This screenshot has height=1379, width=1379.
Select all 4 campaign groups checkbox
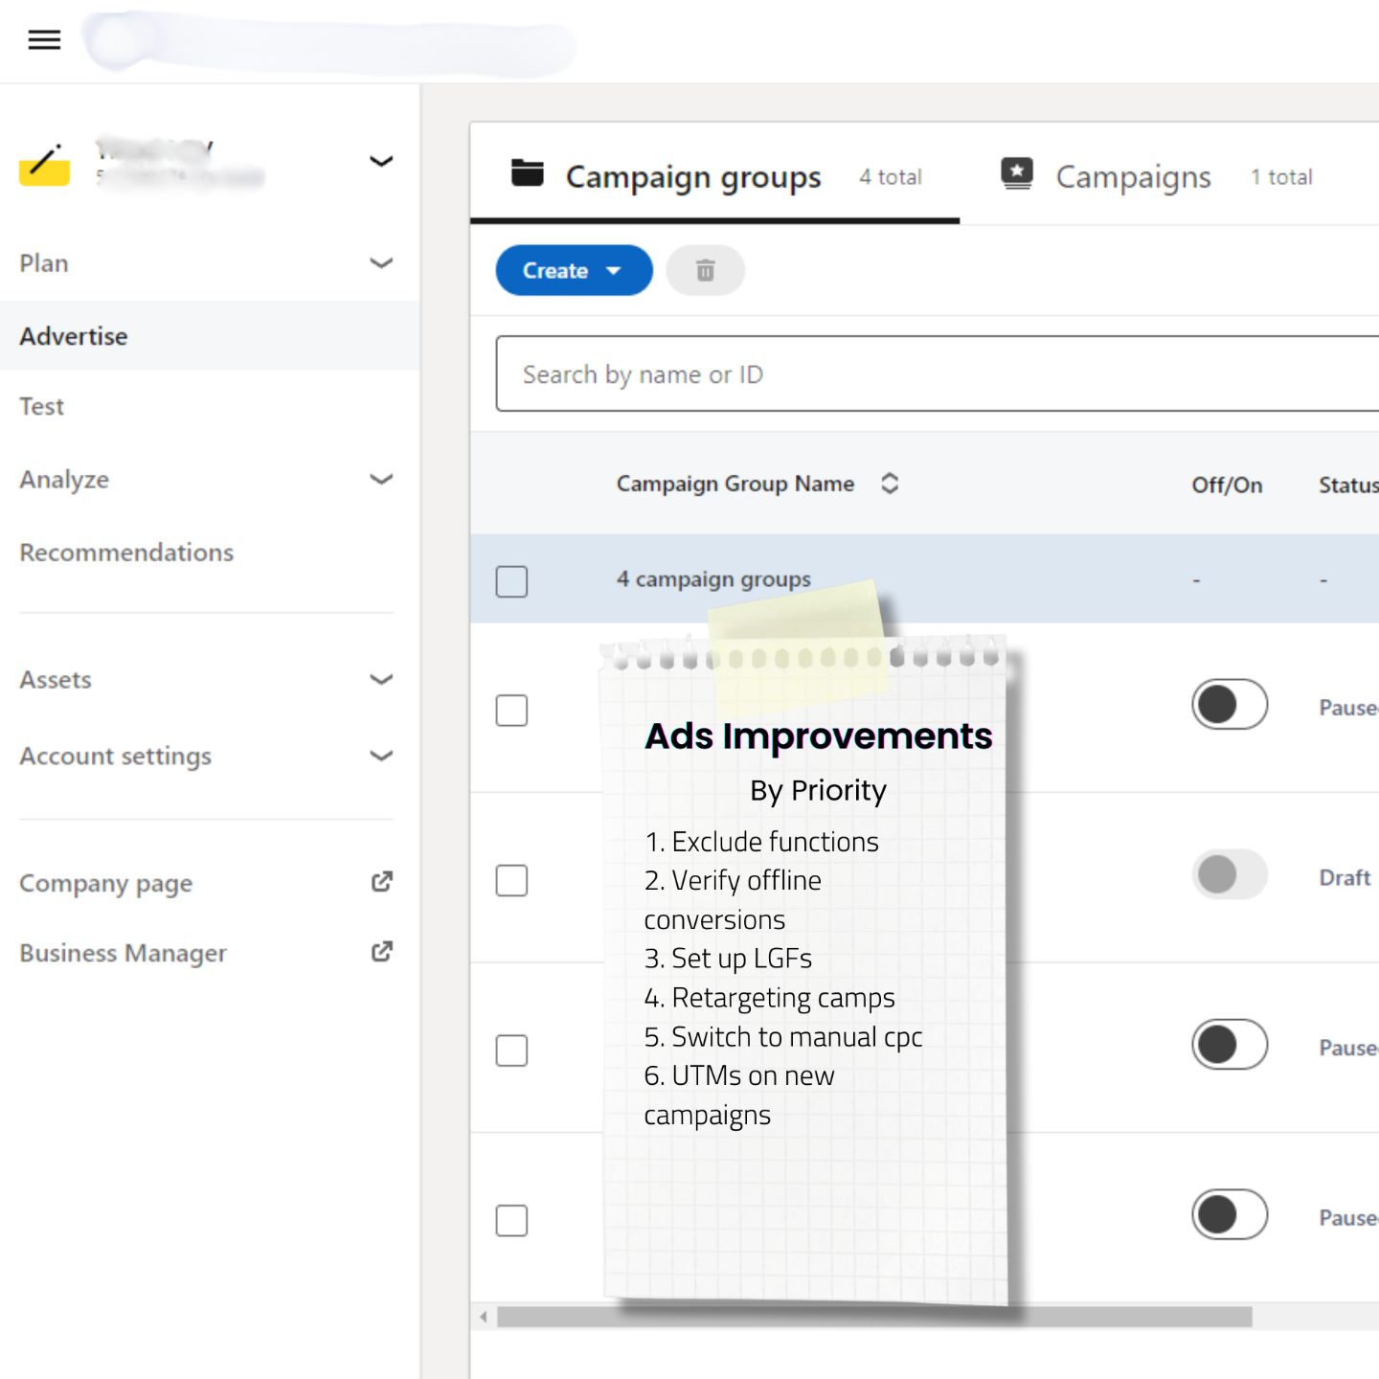(511, 581)
